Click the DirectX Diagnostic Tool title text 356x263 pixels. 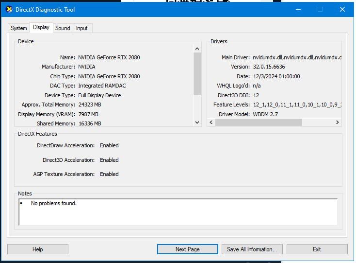pos(45,10)
